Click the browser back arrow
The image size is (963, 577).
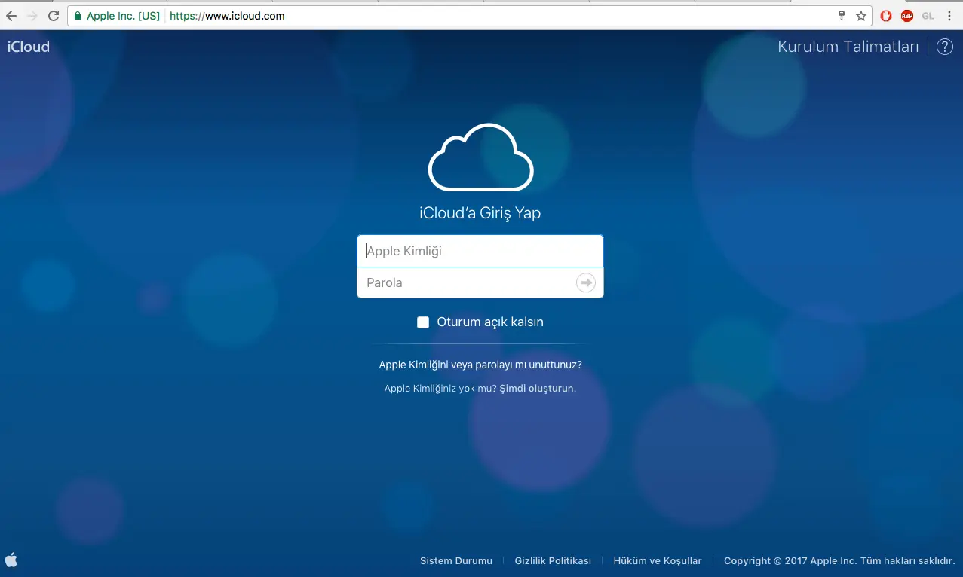point(11,16)
